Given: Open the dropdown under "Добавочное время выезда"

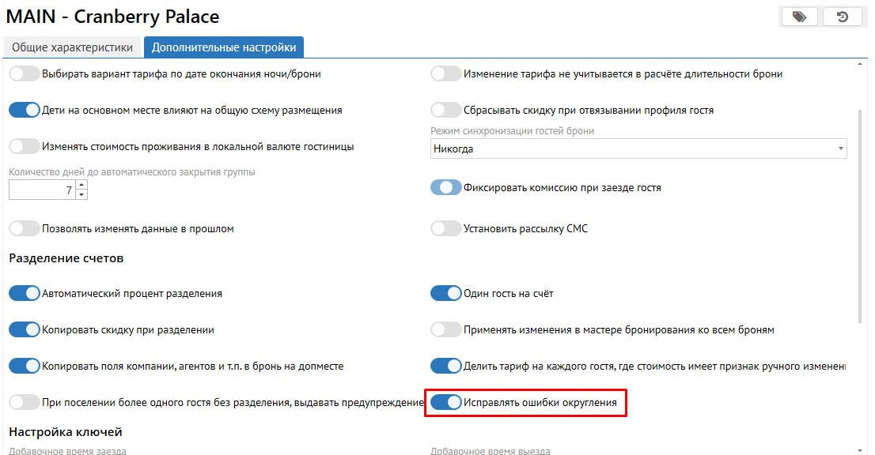Looking at the screenshot, I should click(x=638, y=451).
